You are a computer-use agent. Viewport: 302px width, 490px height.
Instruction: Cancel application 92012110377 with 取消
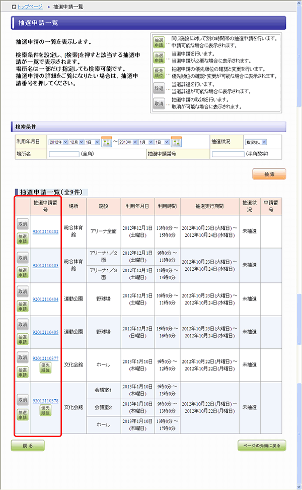(23, 357)
